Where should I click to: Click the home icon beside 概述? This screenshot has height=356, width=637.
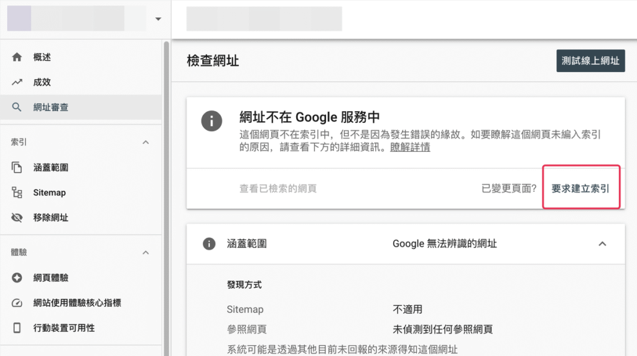pos(17,57)
